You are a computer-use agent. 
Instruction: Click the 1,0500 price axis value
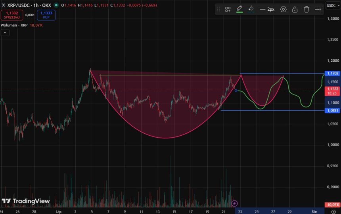[x=333, y=124]
